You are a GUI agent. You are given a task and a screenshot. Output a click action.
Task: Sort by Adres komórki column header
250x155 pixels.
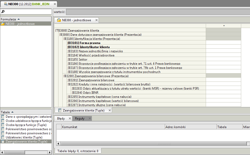tap(191, 127)
